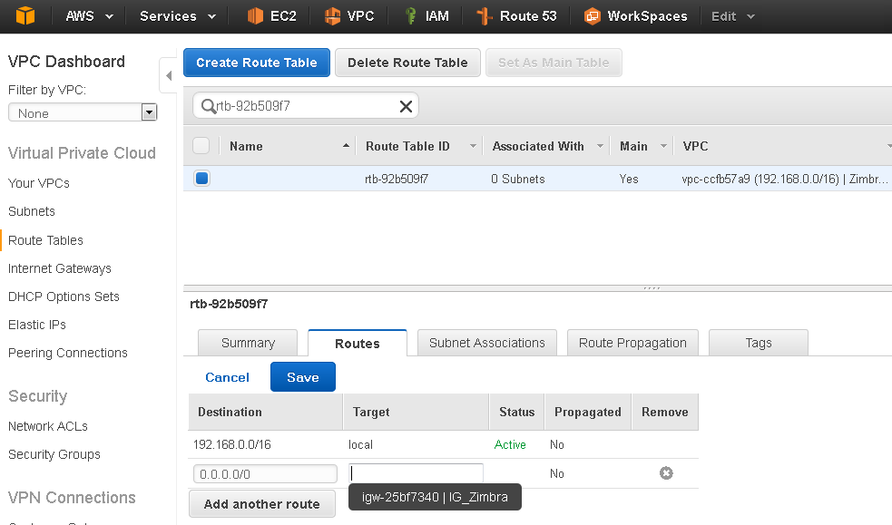Click Create Route Table button

point(257,63)
